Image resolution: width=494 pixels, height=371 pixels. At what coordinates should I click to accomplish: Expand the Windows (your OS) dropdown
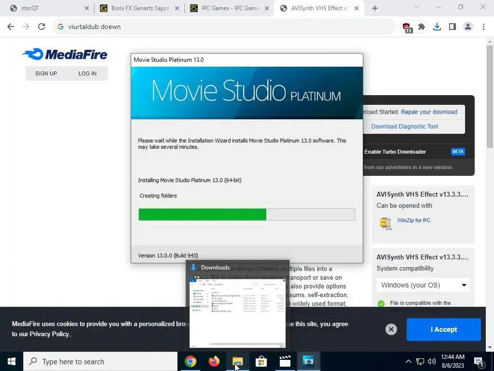tap(423, 285)
